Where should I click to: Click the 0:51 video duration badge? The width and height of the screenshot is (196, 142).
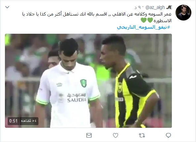[x=13, y=121]
